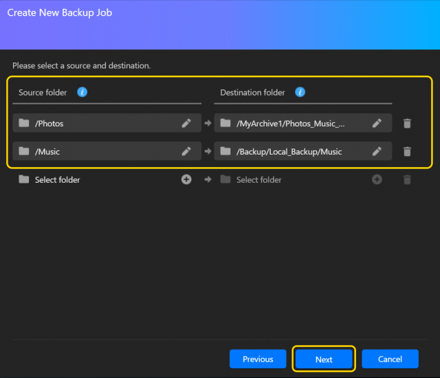Edit the /Backup/Local_Backup/Music destination pencil icon
The width and height of the screenshot is (440, 378).
(377, 151)
